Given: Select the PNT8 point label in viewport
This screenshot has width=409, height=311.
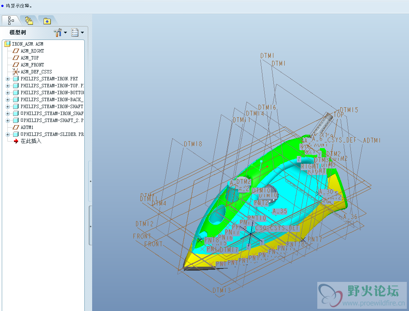Looking at the screenshot, I should pos(212,240).
